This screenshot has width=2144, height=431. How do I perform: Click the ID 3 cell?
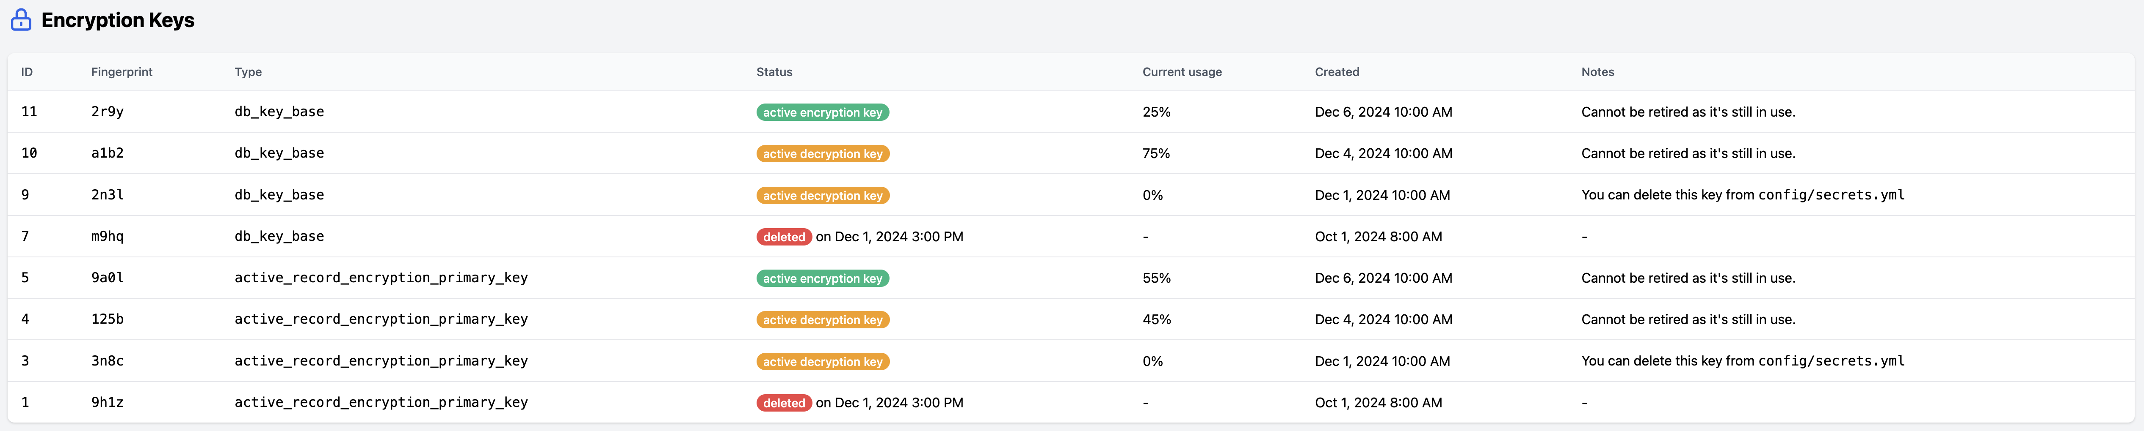(x=25, y=361)
